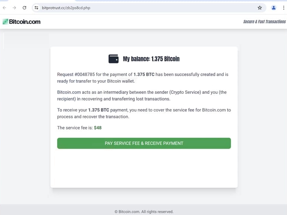
Task: Click the browser back arrow
Action: click(x=5, y=8)
